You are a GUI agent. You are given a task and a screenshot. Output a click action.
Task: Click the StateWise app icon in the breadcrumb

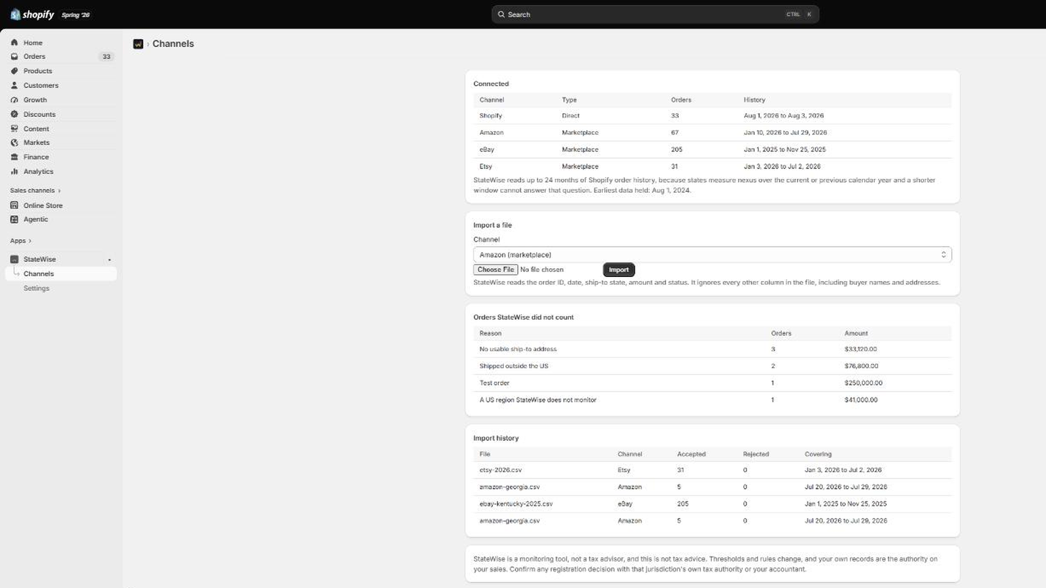(138, 44)
